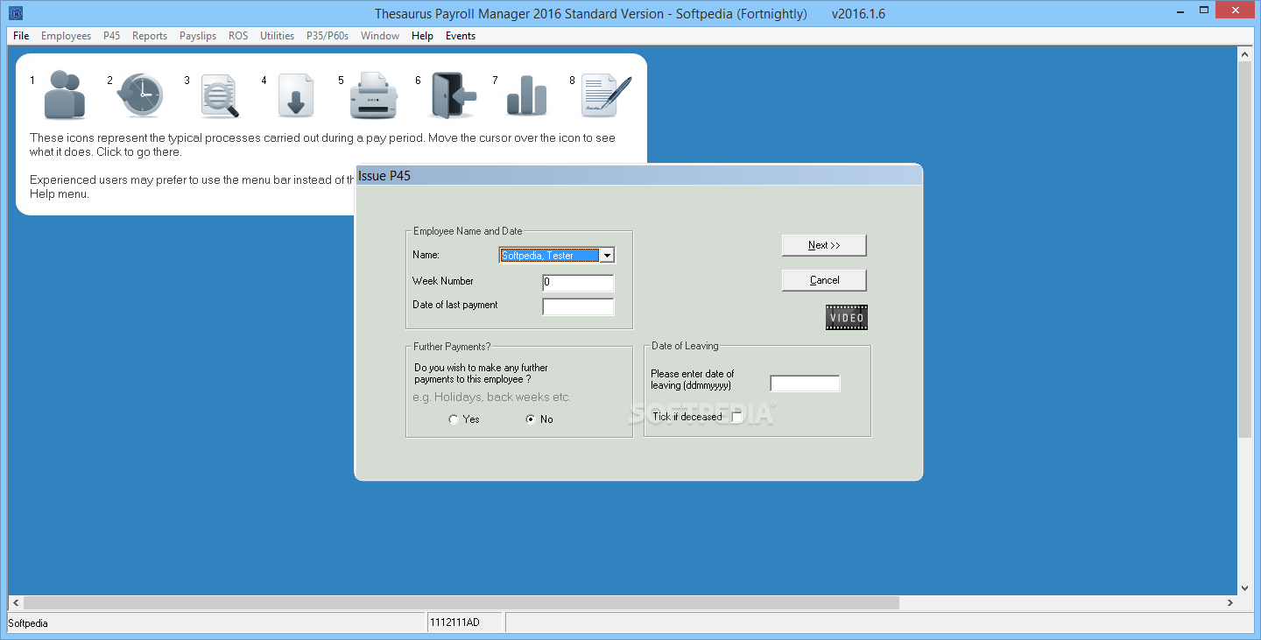Viewport: 1261px width, 640px height.
Task: Click the printer icon numbered 5
Action: (374, 95)
